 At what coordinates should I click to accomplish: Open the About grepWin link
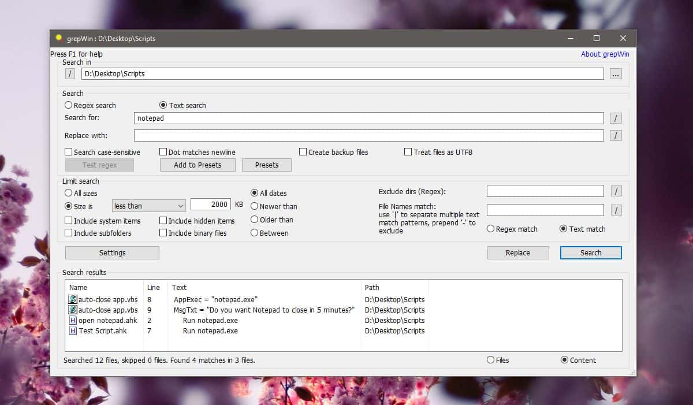point(604,54)
